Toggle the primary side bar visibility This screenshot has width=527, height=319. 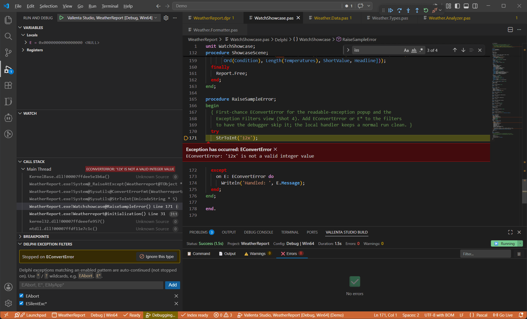coord(457,6)
